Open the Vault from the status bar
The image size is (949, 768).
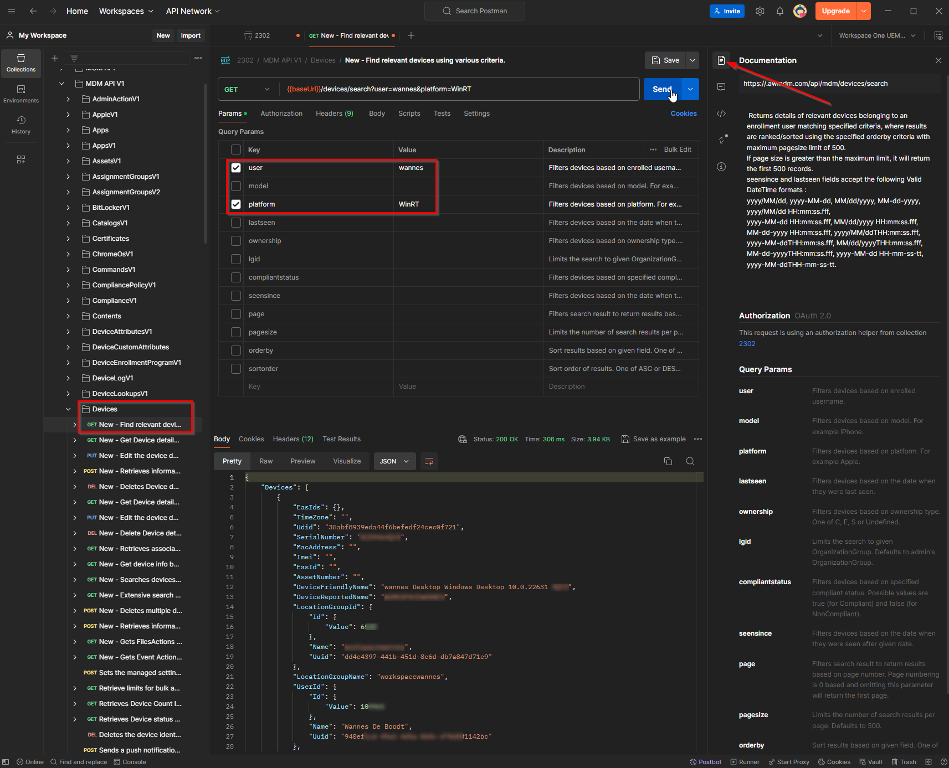pyautogui.click(x=871, y=762)
